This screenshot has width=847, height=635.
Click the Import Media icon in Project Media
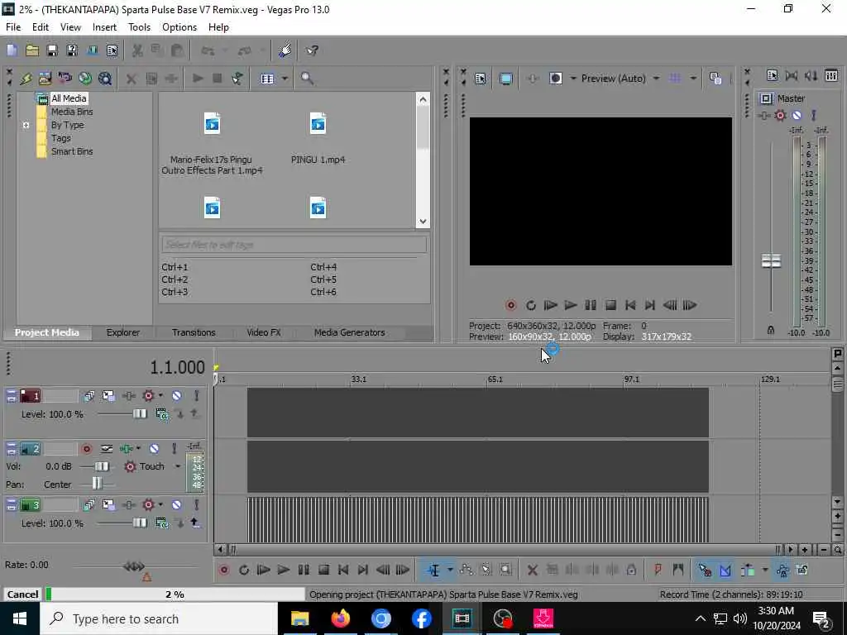[45, 79]
